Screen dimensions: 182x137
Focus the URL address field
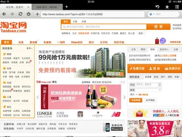[x=93, y=14]
